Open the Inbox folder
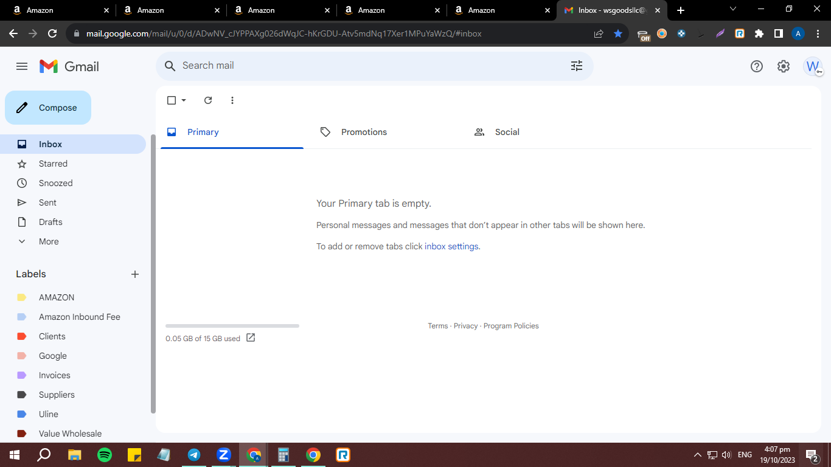 [x=73, y=144]
